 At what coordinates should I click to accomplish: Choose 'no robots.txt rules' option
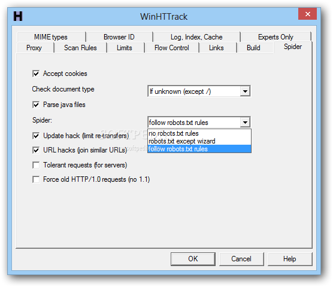199,133
